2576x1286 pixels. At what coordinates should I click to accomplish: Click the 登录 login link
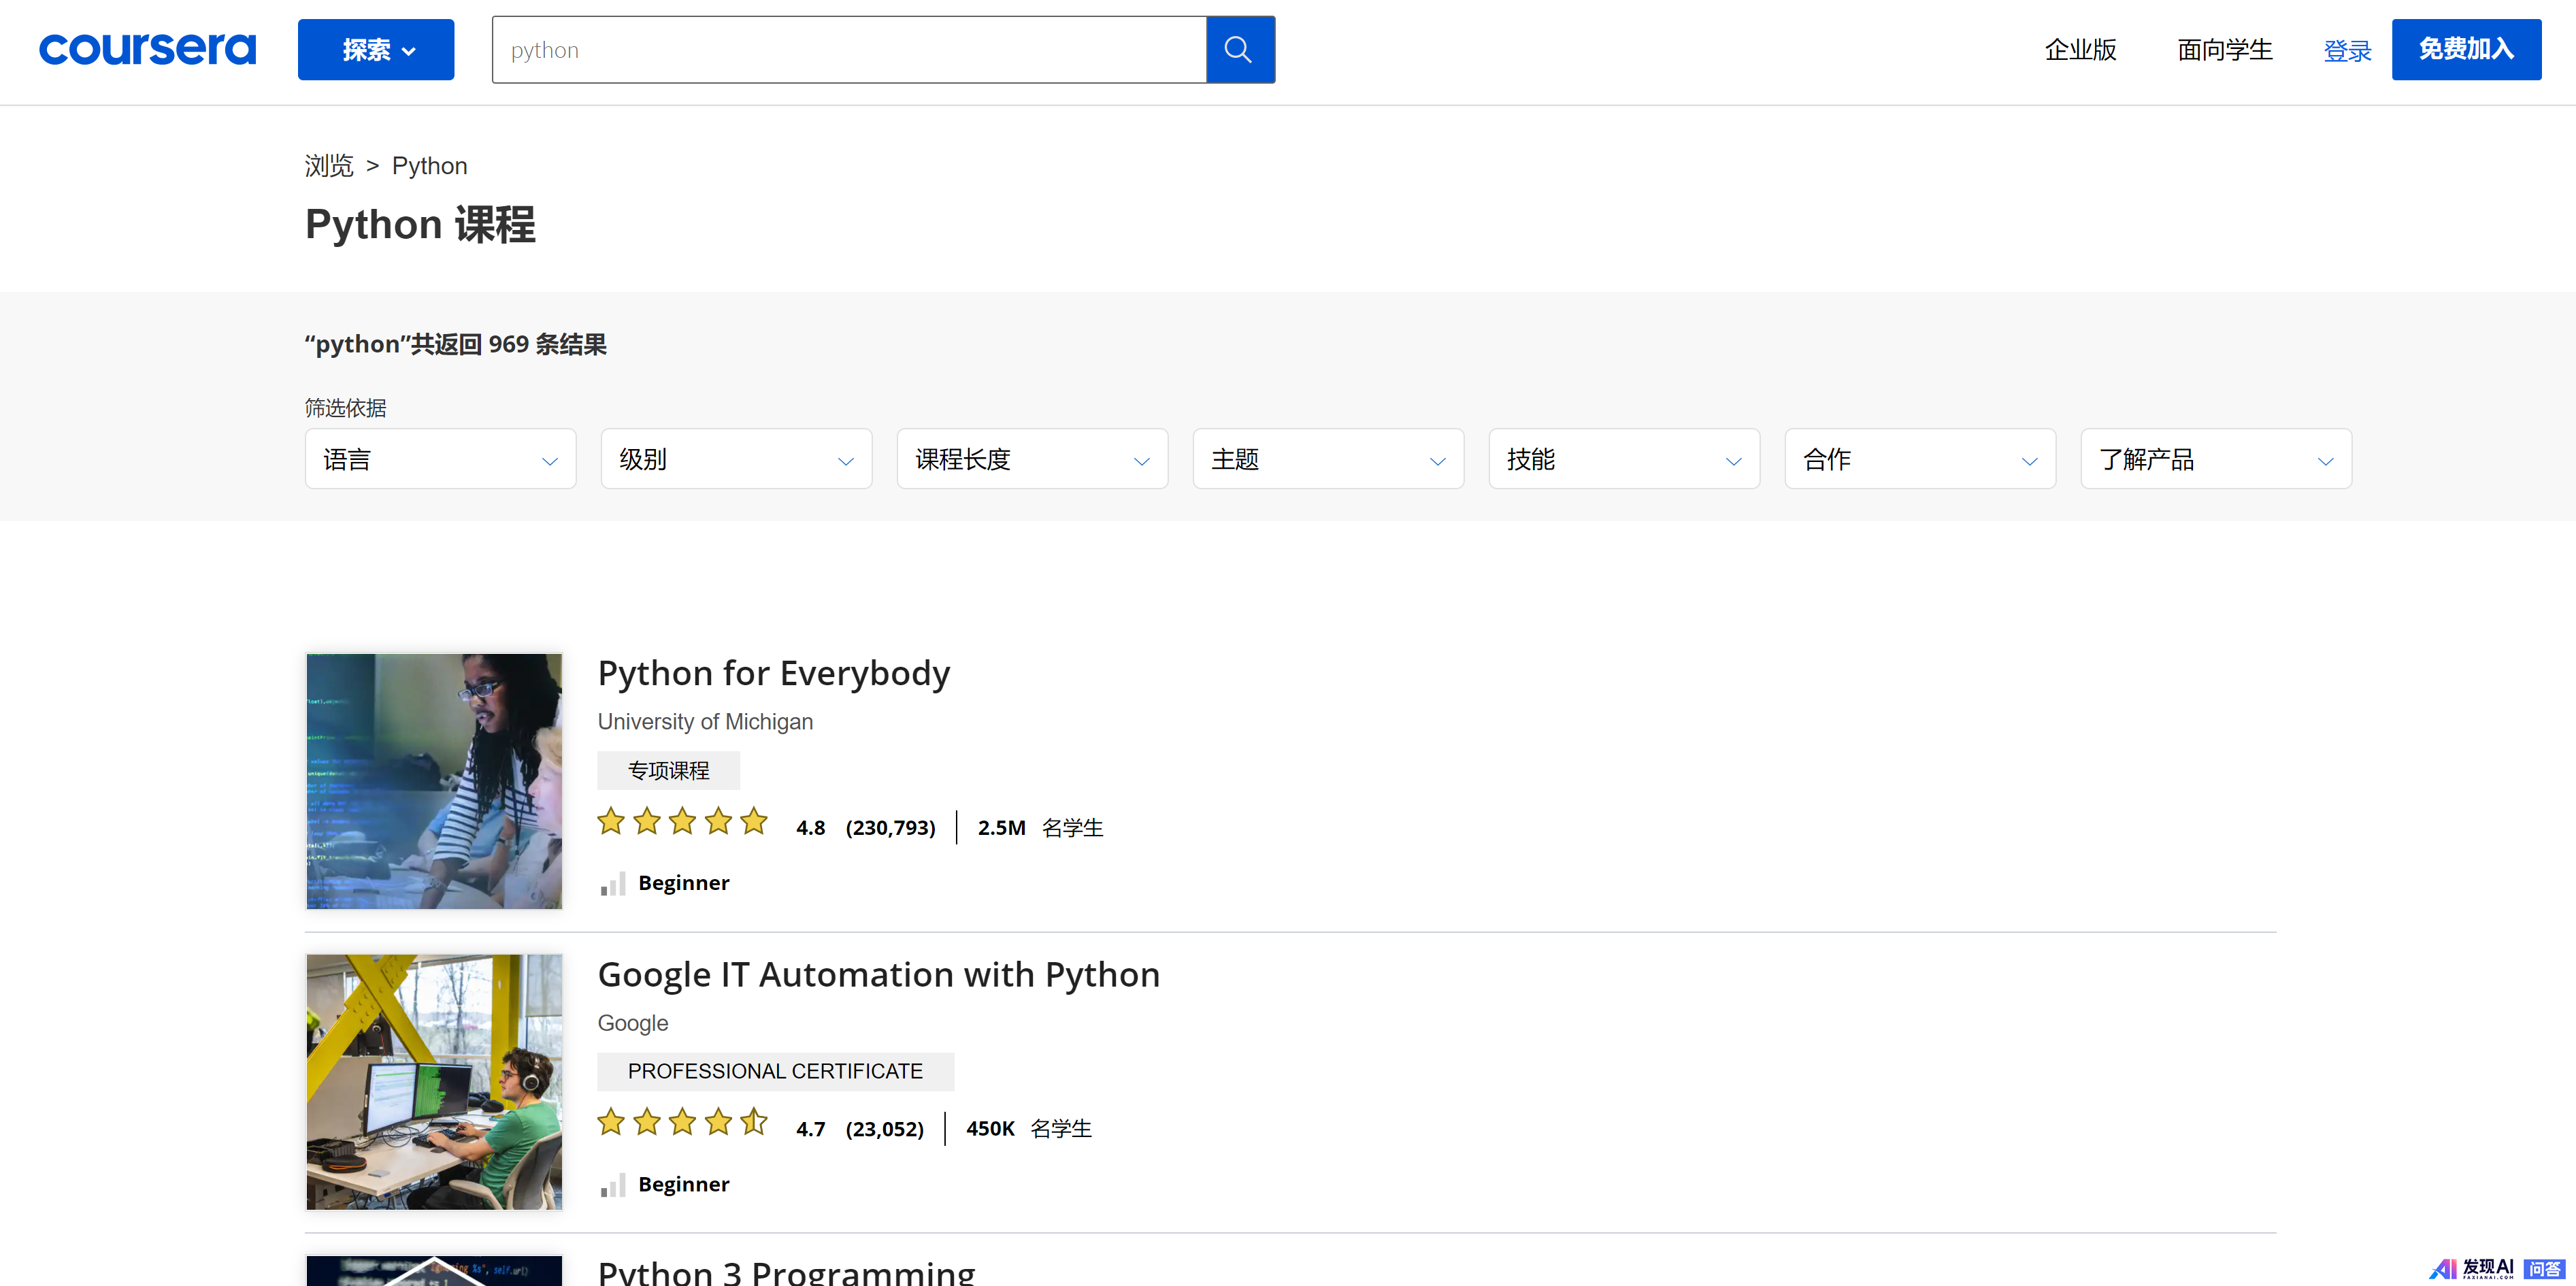(2347, 51)
